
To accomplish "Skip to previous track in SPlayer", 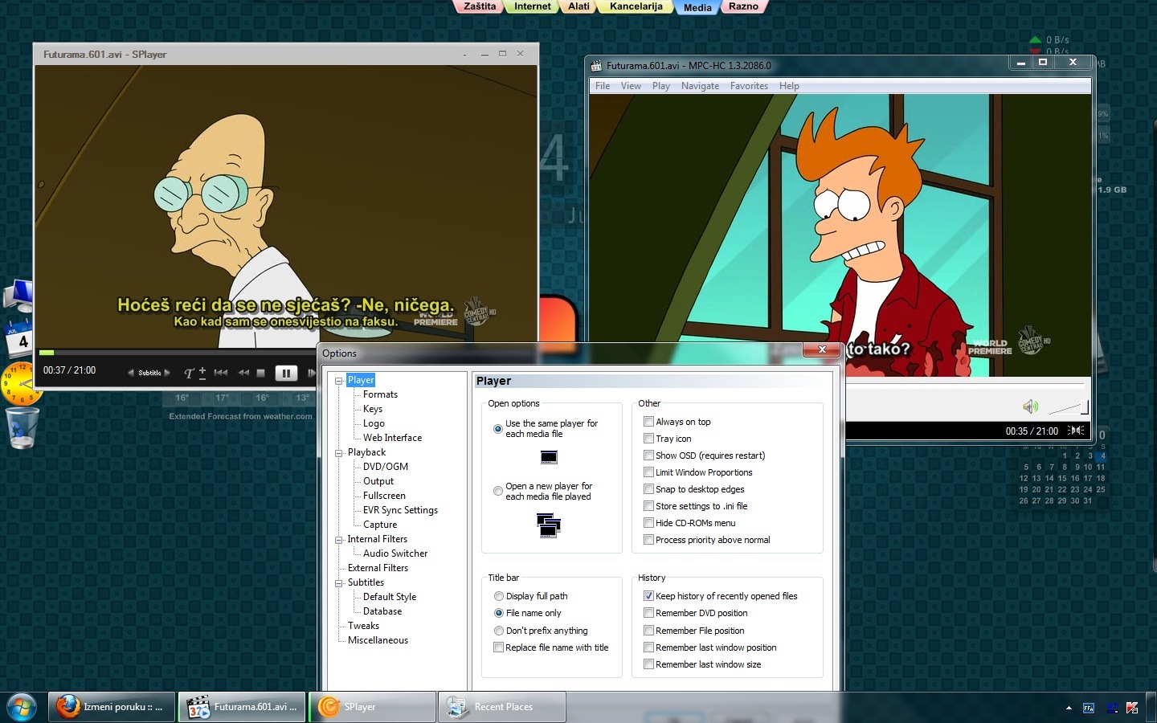I will tap(221, 373).
